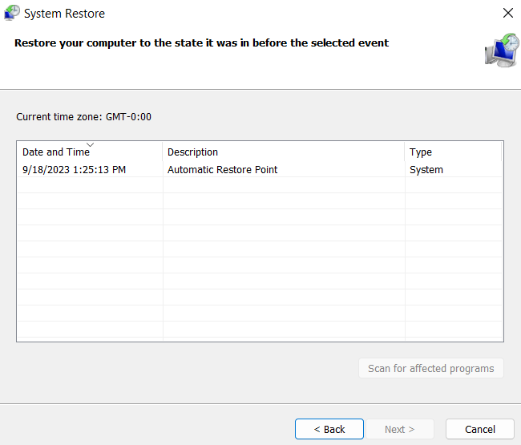The image size is (521, 445).
Task: Click the Next > button
Action: 400,429
